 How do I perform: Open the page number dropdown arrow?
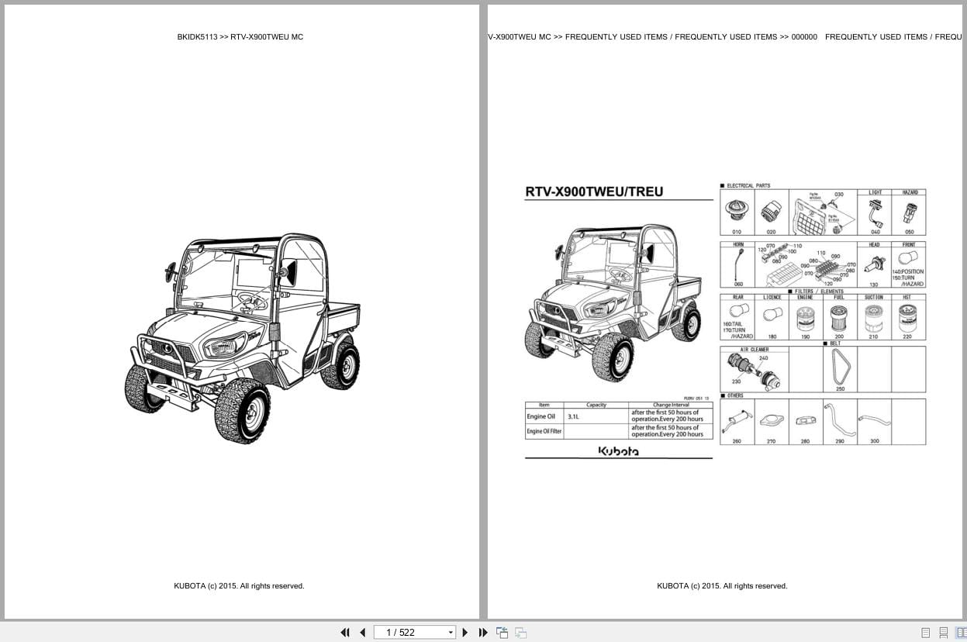(451, 633)
